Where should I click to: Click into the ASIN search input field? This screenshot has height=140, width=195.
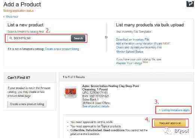pyautogui.click(x=39, y=38)
